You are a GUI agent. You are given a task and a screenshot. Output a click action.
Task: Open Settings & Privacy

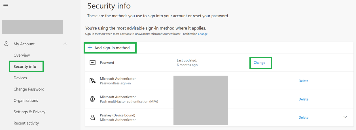point(29,112)
